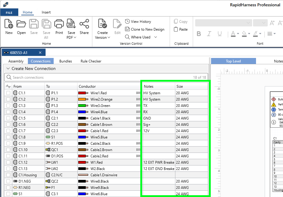The height and width of the screenshot is (197, 283).
Task: Apply fill color bucket icon
Action: (244, 34)
